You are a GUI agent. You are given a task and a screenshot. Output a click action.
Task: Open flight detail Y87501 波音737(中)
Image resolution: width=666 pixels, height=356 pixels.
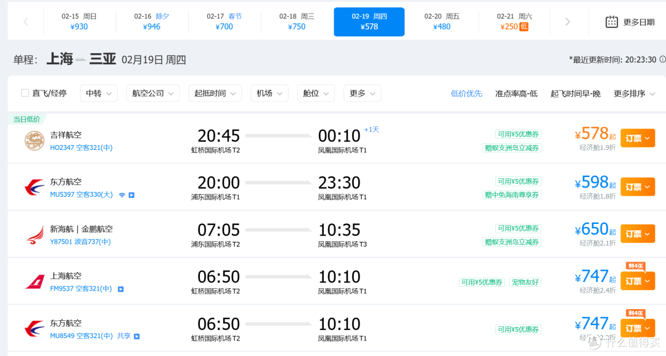tap(80, 242)
